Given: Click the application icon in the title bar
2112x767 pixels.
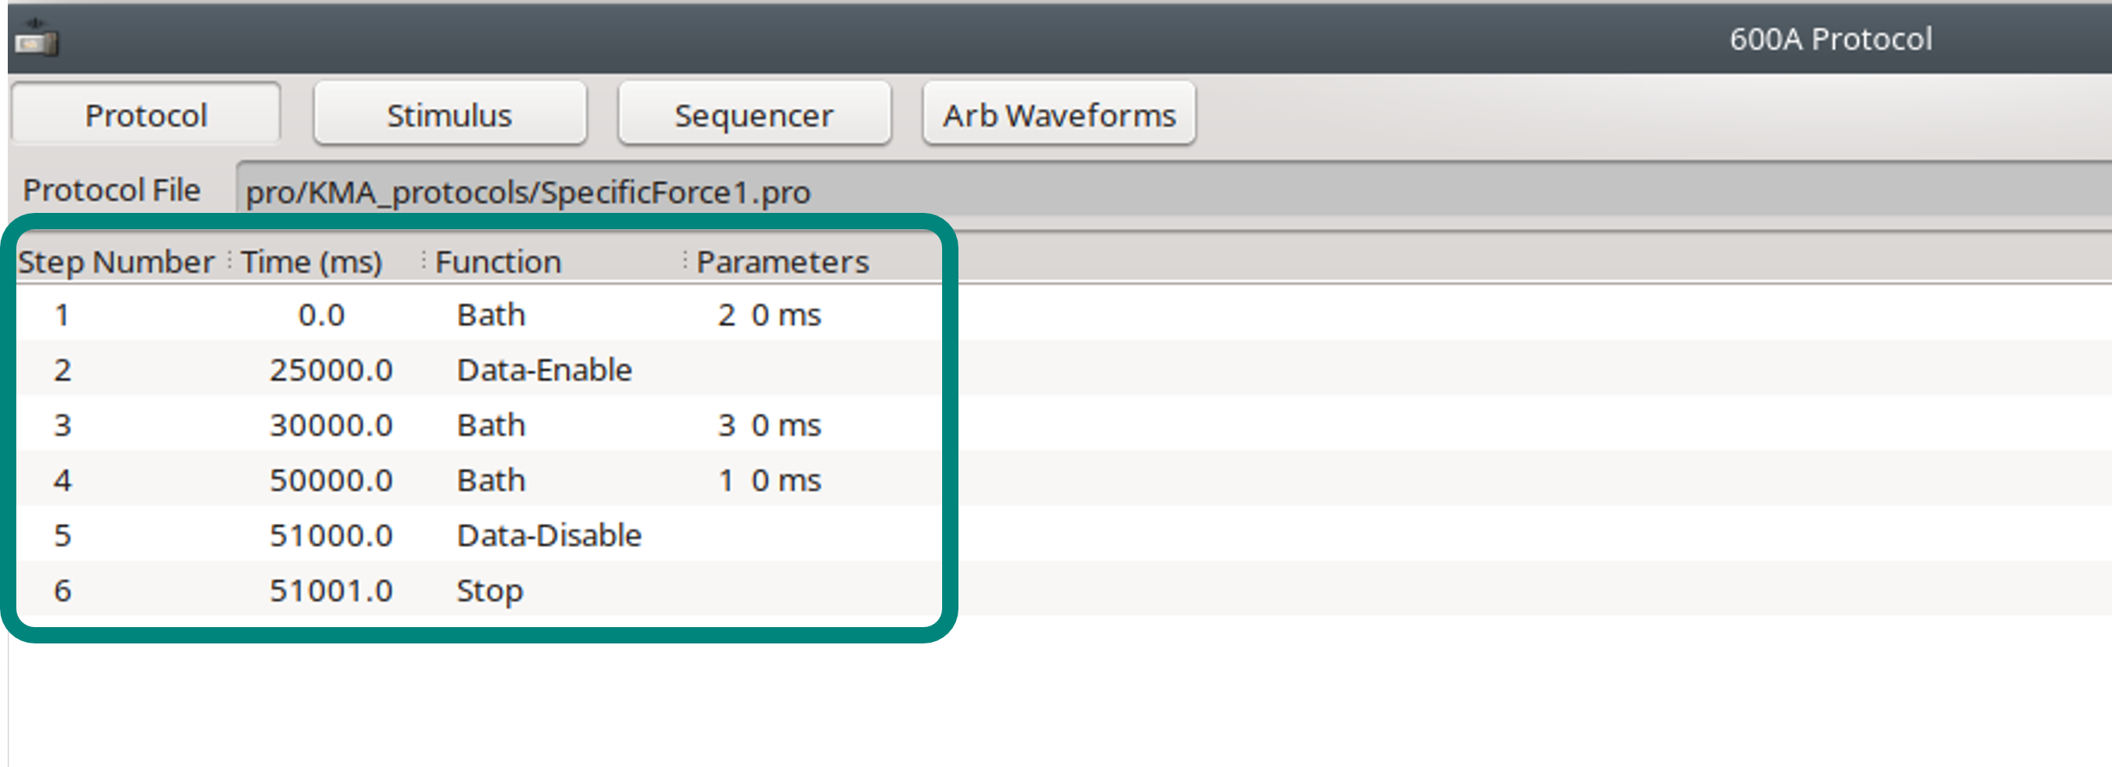Looking at the screenshot, I should click(36, 39).
